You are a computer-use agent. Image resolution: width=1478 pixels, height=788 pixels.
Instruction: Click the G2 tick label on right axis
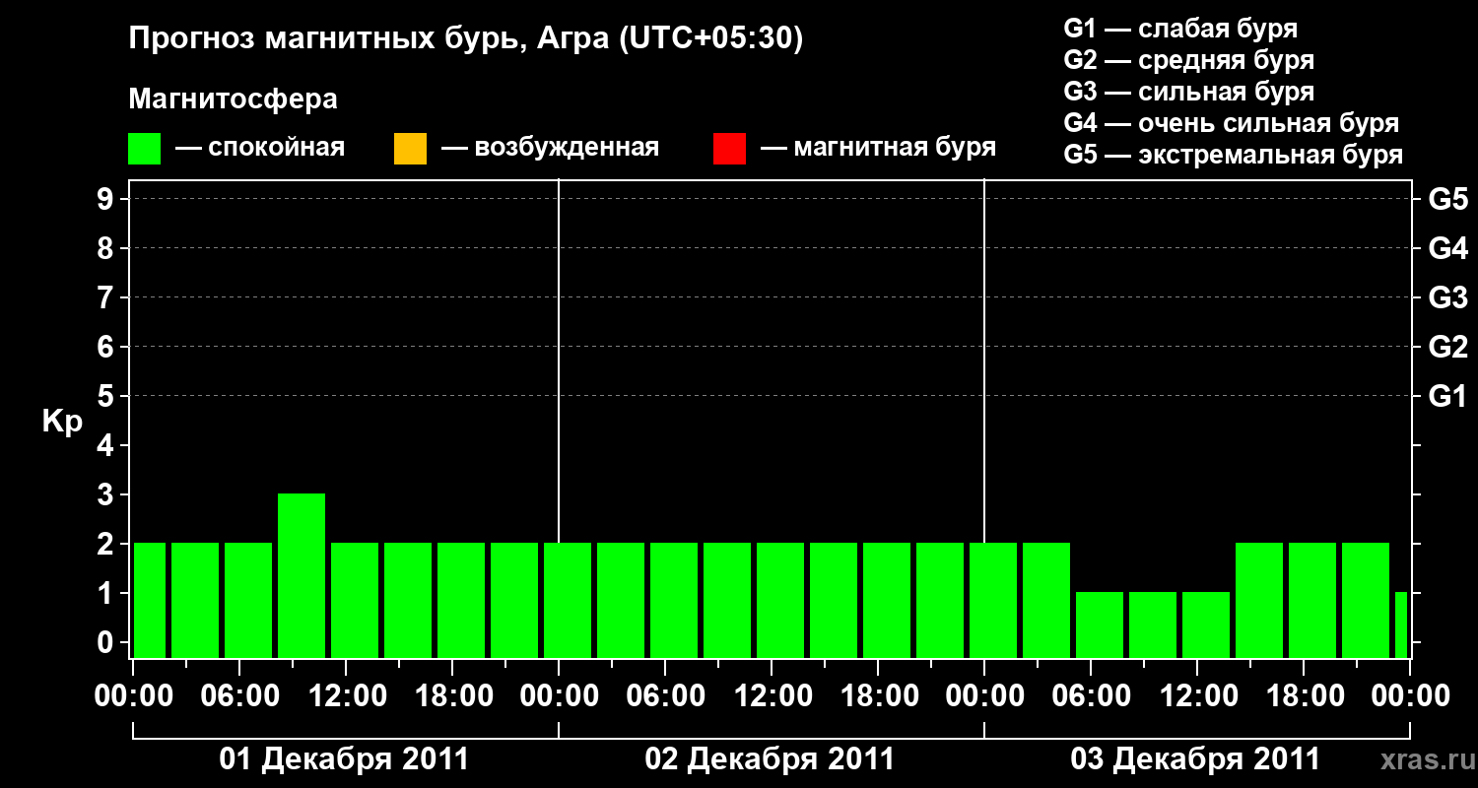point(1447,347)
